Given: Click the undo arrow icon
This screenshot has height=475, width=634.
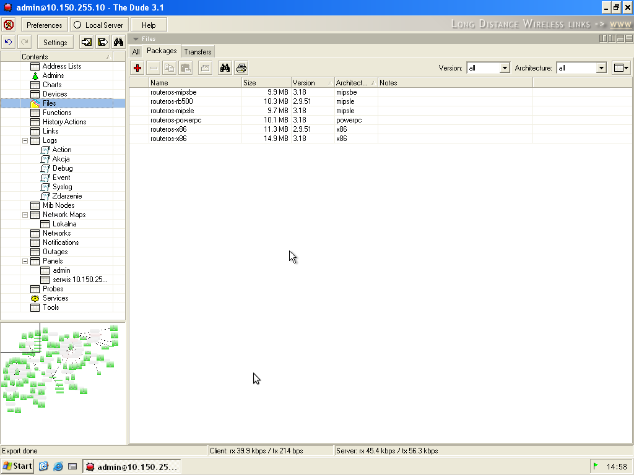Looking at the screenshot, I should [9, 42].
